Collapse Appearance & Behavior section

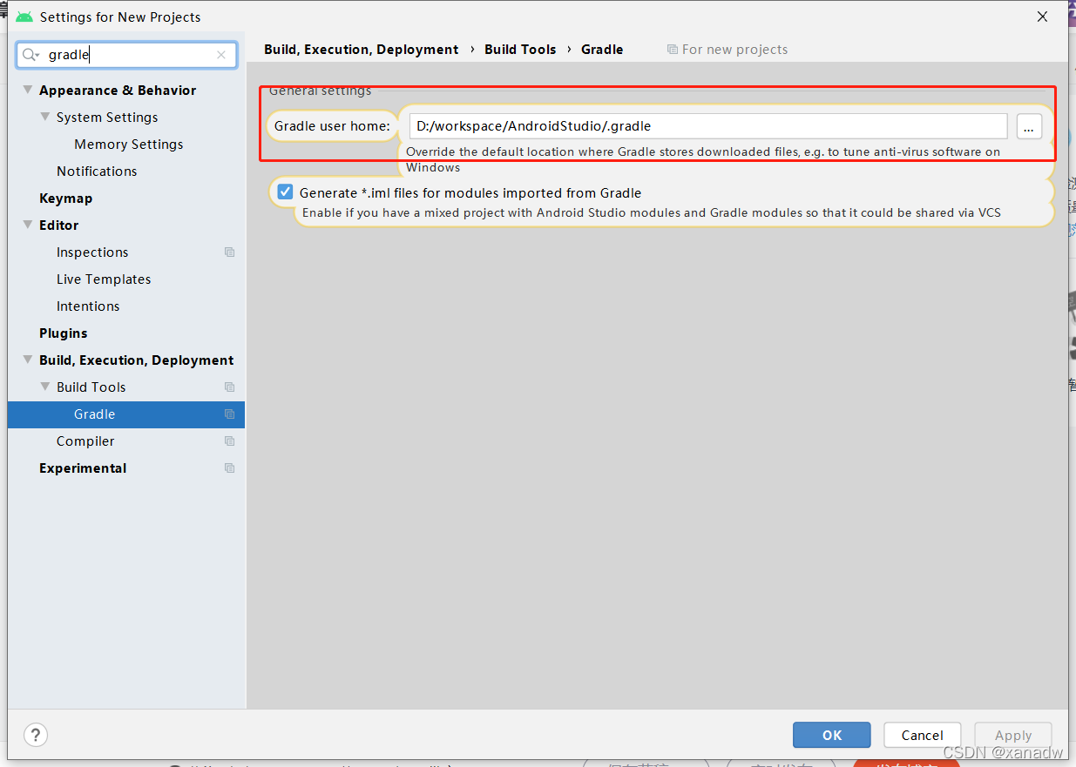28,91
